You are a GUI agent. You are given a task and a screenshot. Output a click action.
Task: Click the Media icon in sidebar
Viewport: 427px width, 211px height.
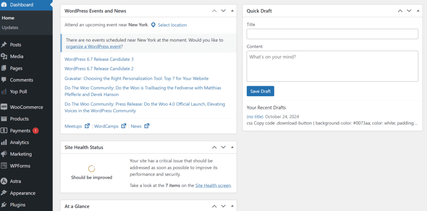click(x=4, y=56)
